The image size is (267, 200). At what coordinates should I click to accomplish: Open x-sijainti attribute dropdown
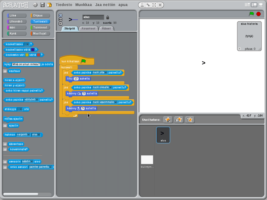[23, 135]
